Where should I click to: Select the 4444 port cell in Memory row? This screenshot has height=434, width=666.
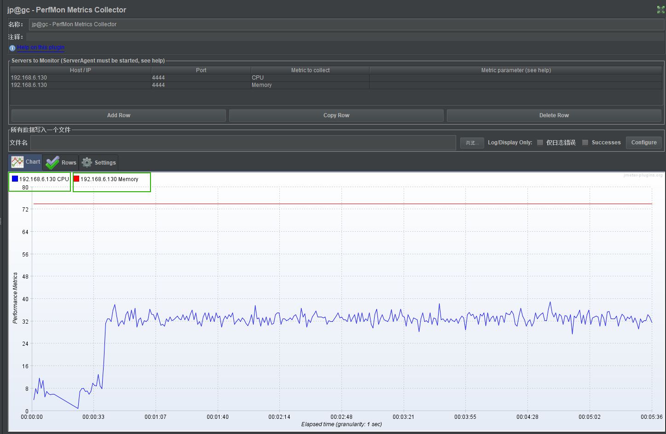click(x=201, y=85)
